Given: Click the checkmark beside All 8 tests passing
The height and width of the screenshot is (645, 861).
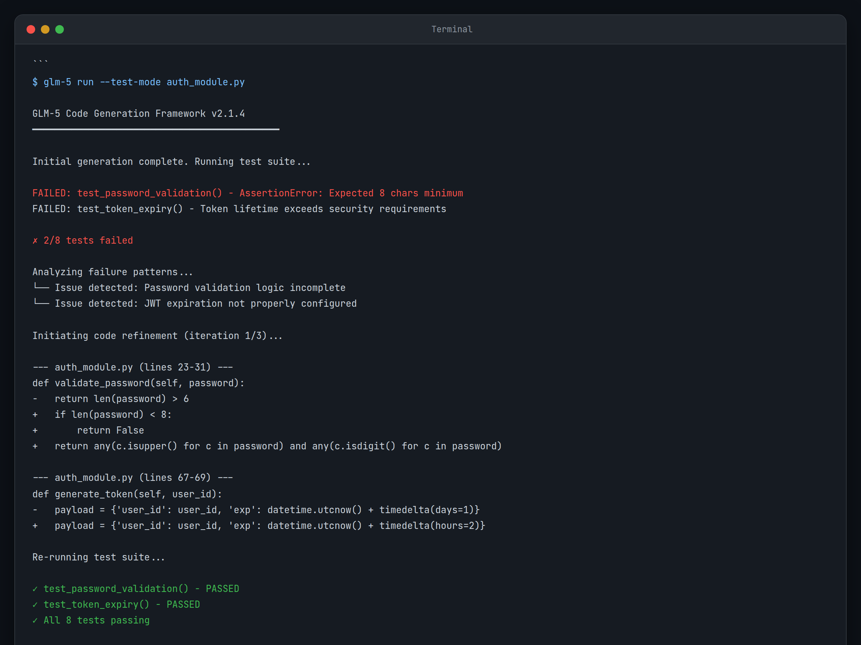Looking at the screenshot, I should pyautogui.click(x=35, y=621).
